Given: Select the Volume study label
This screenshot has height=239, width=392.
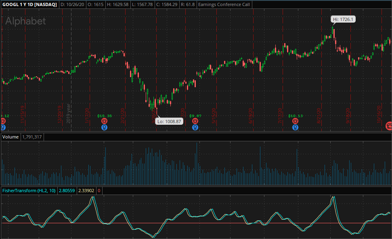Looking at the screenshot, I should click(10, 137).
